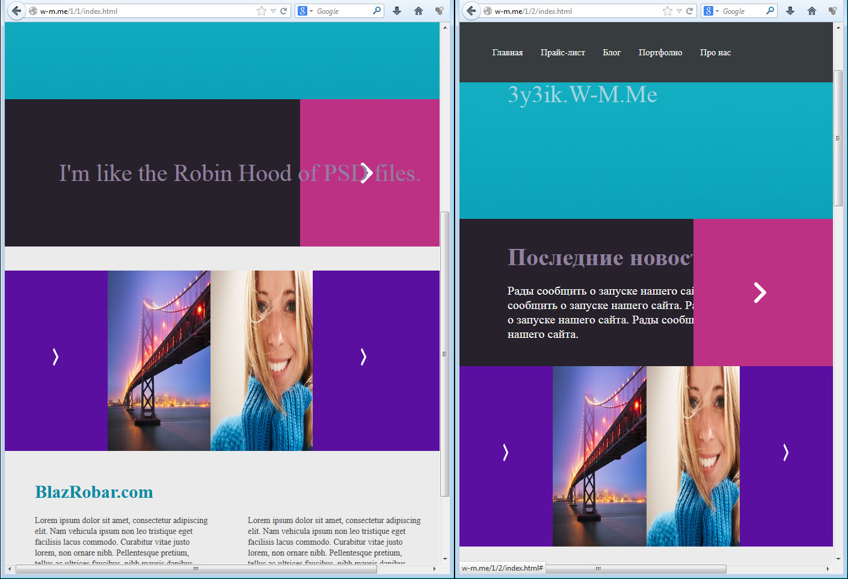This screenshot has width=848, height=579.
Task: Go to home page in right browser
Action: 811,11
